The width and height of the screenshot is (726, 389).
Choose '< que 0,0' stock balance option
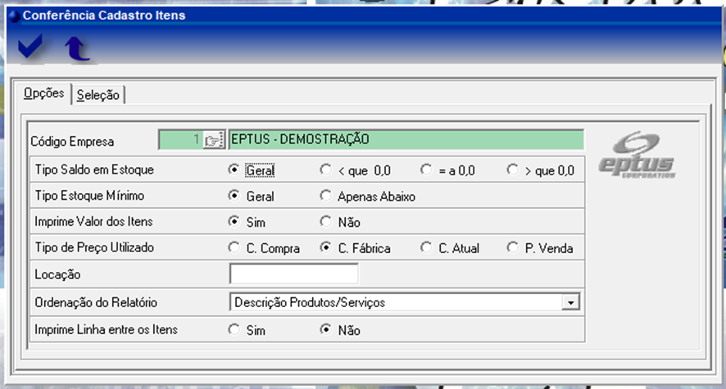coord(324,170)
